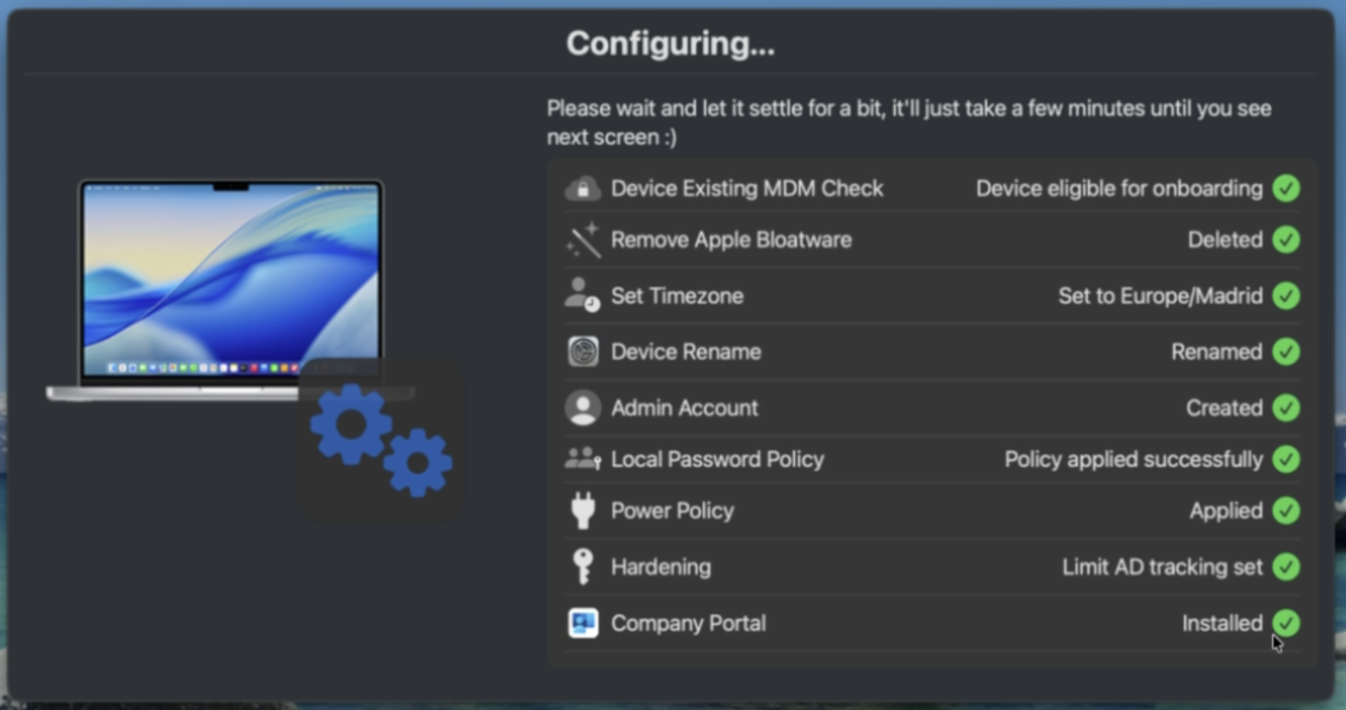1346x710 pixels.
Task: Click the Power Policy plug icon
Action: tap(583, 511)
